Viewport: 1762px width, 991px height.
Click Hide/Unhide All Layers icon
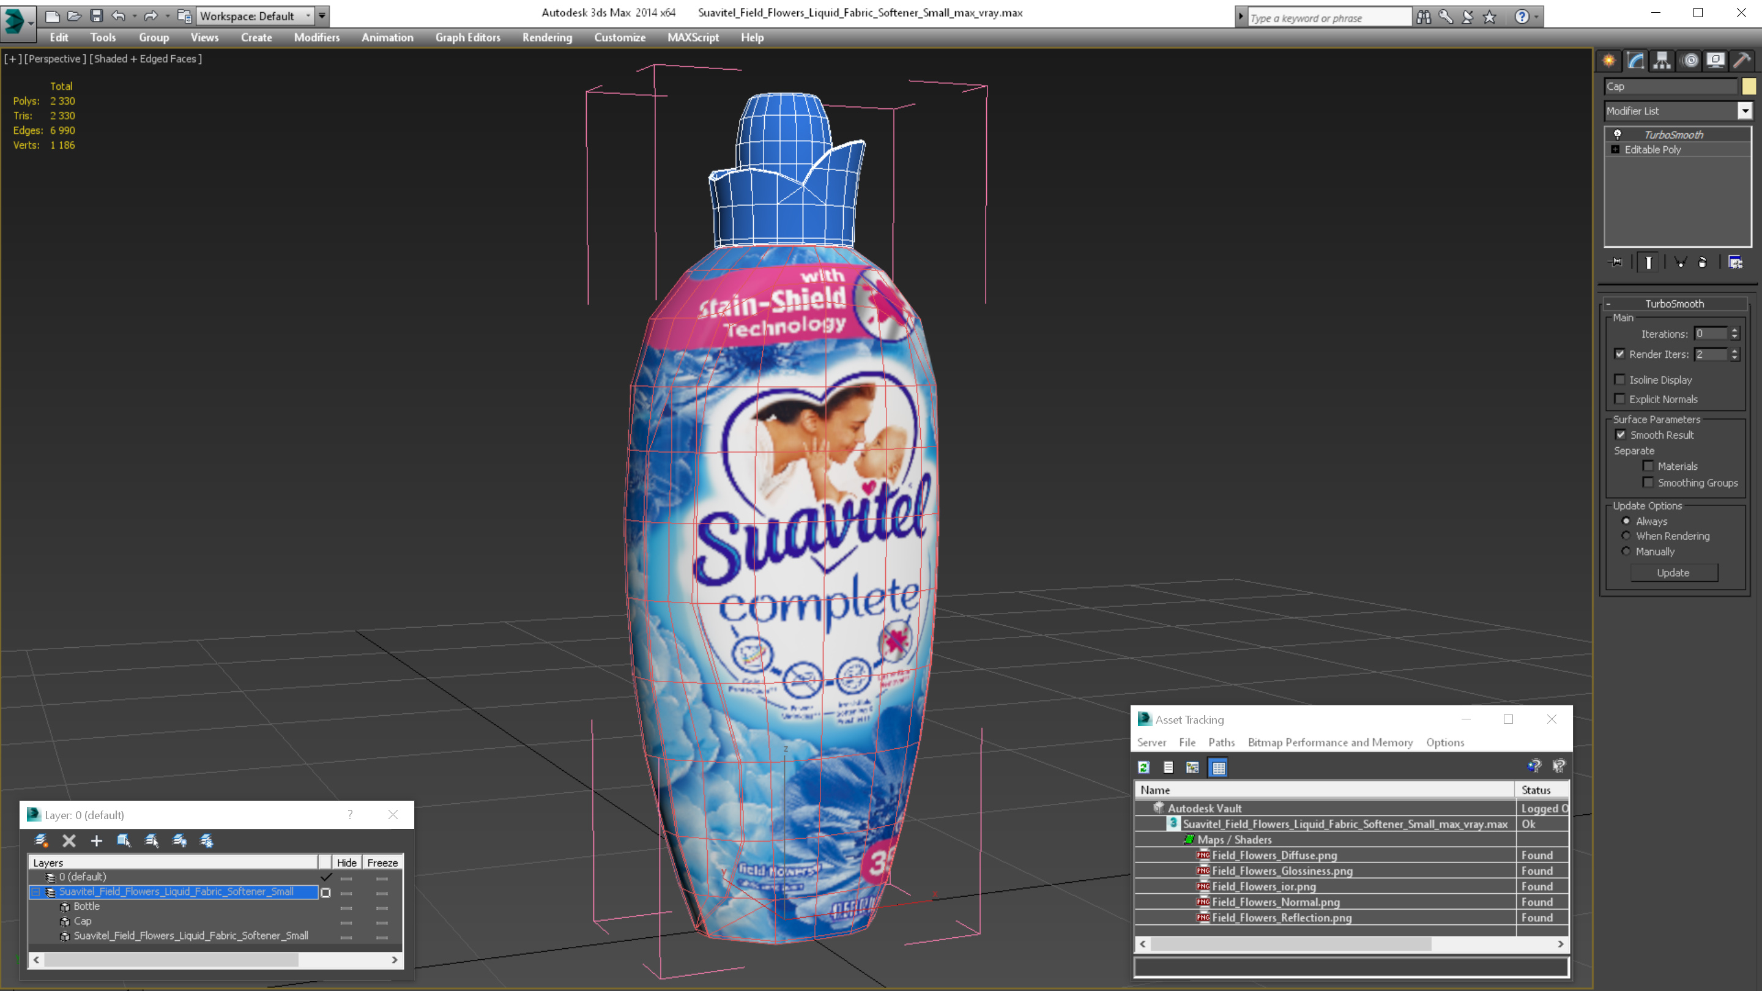(x=180, y=841)
